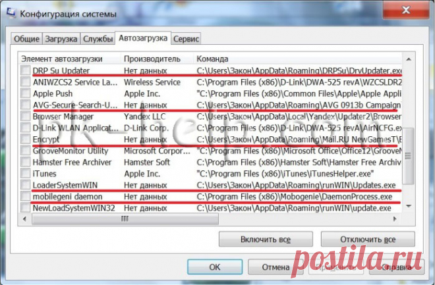Switch to the Сервис tab
This screenshot has width=435, height=285.
pyautogui.click(x=186, y=39)
